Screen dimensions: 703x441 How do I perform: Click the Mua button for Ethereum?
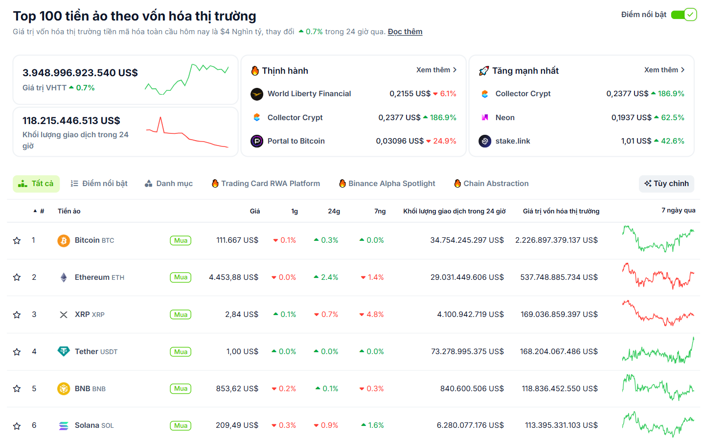point(181,277)
